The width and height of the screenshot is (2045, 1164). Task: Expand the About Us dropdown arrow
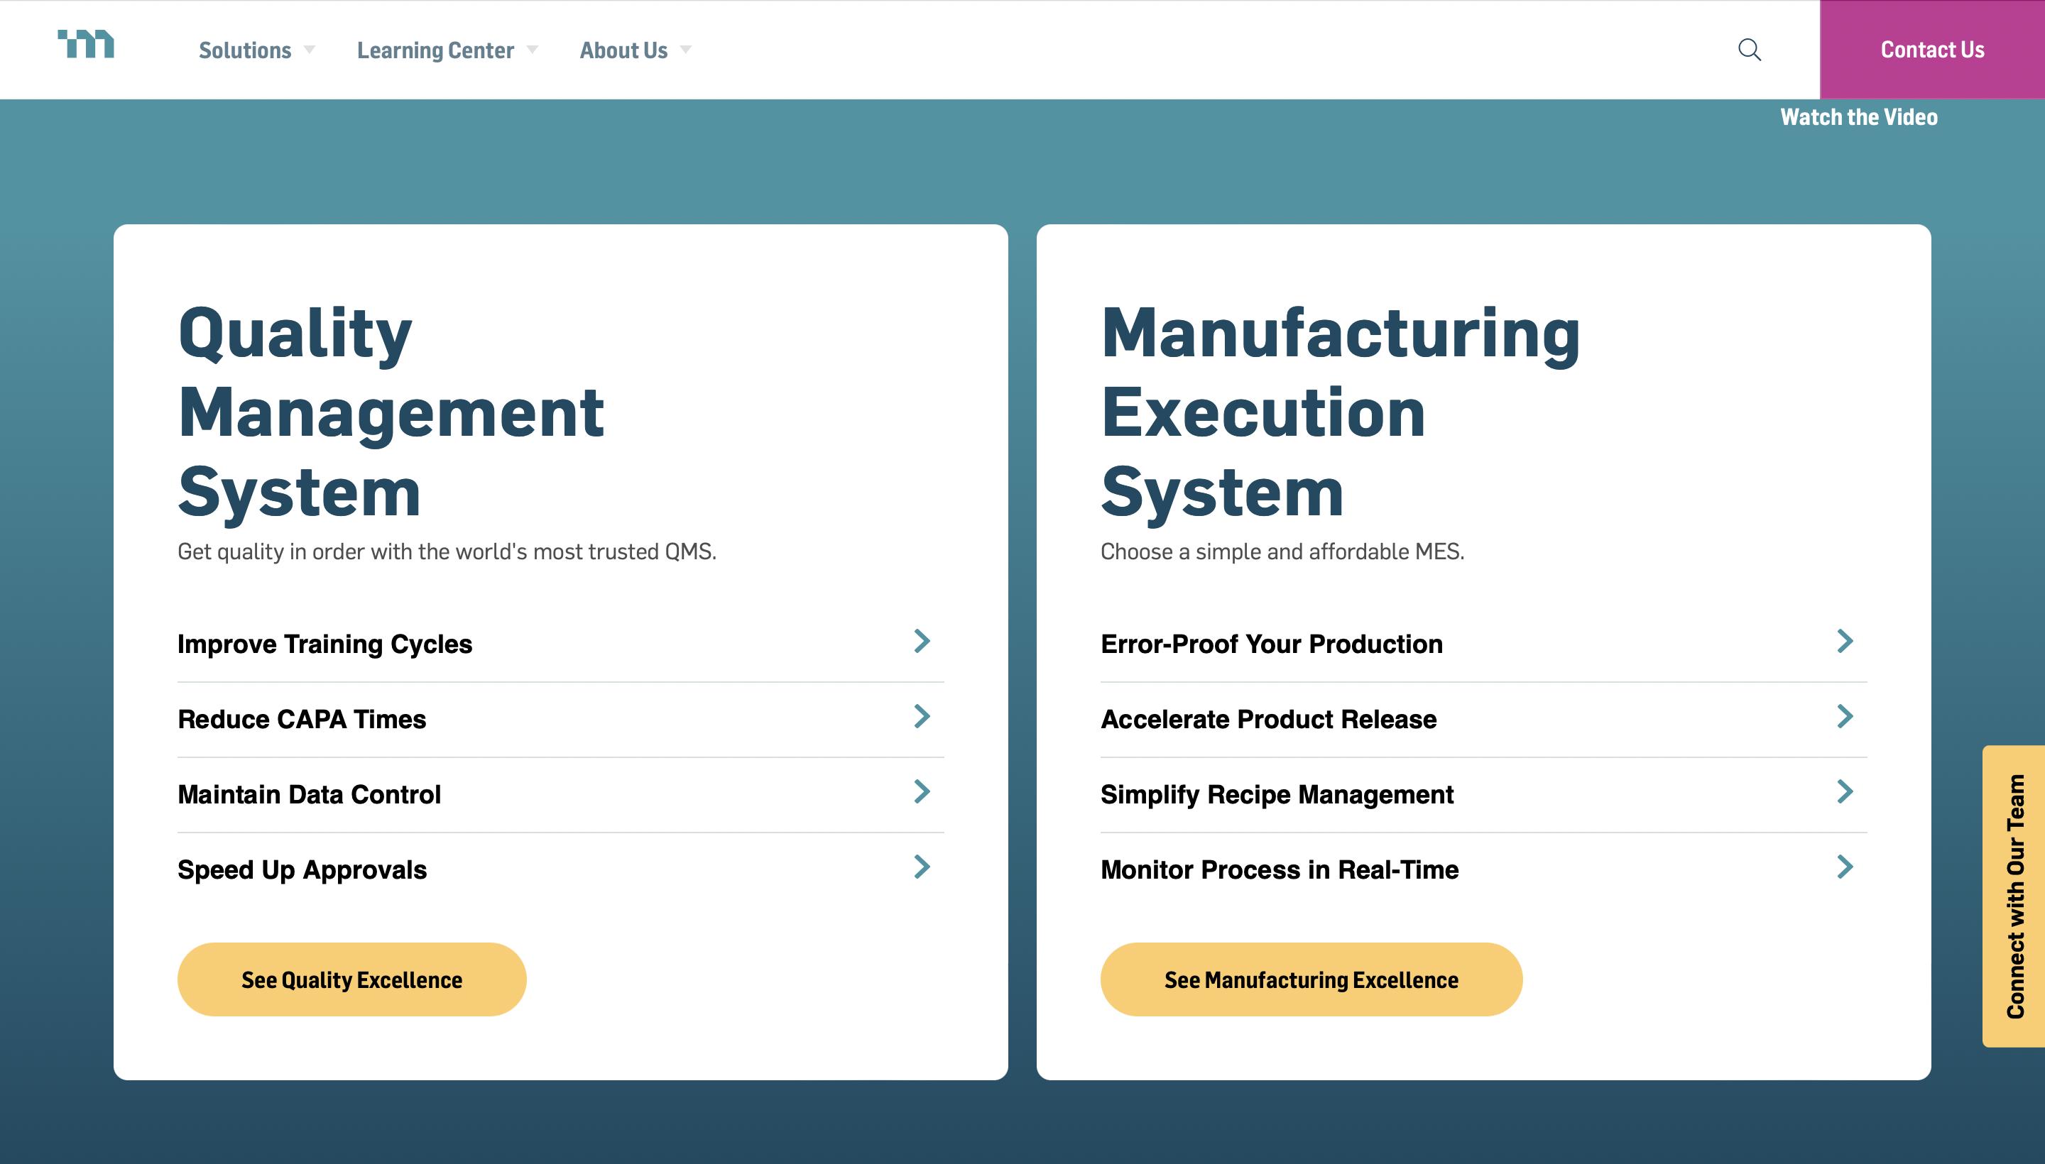[685, 50]
